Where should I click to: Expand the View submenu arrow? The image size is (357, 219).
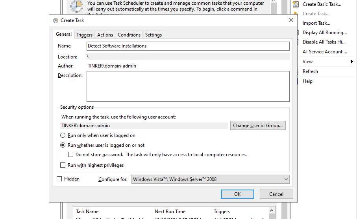(351, 62)
